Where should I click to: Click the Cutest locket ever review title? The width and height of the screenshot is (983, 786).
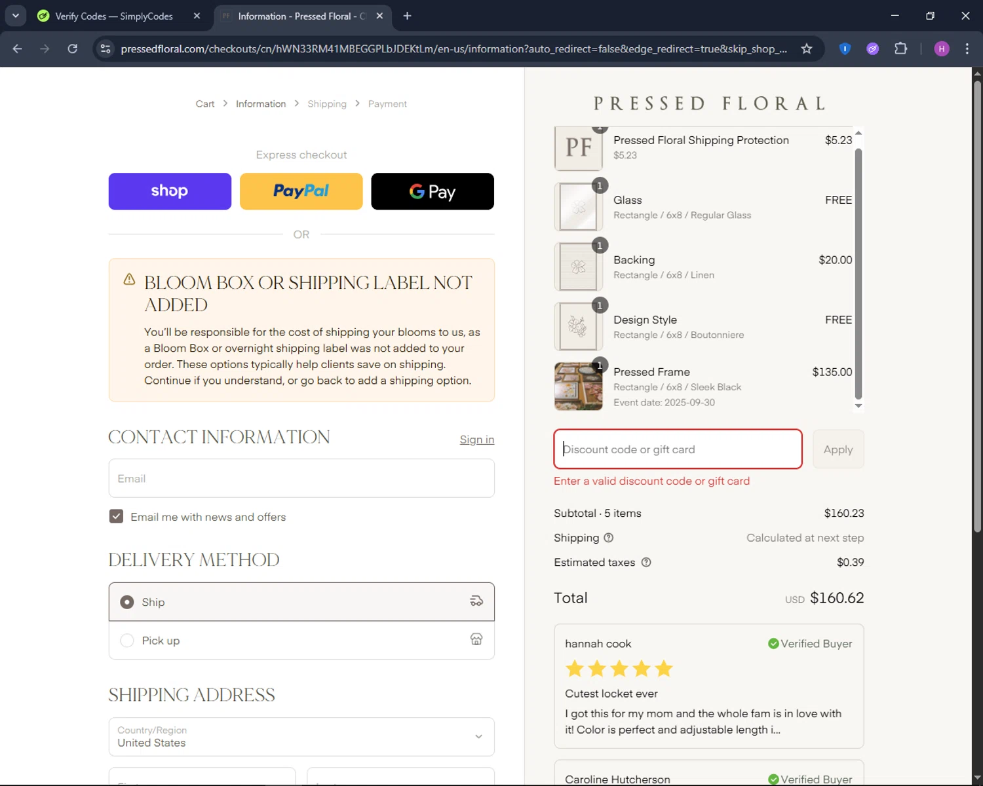click(611, 694)
